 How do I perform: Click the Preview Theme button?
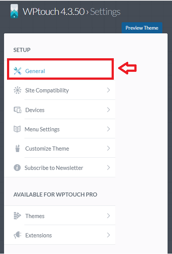tap(142, 28)
